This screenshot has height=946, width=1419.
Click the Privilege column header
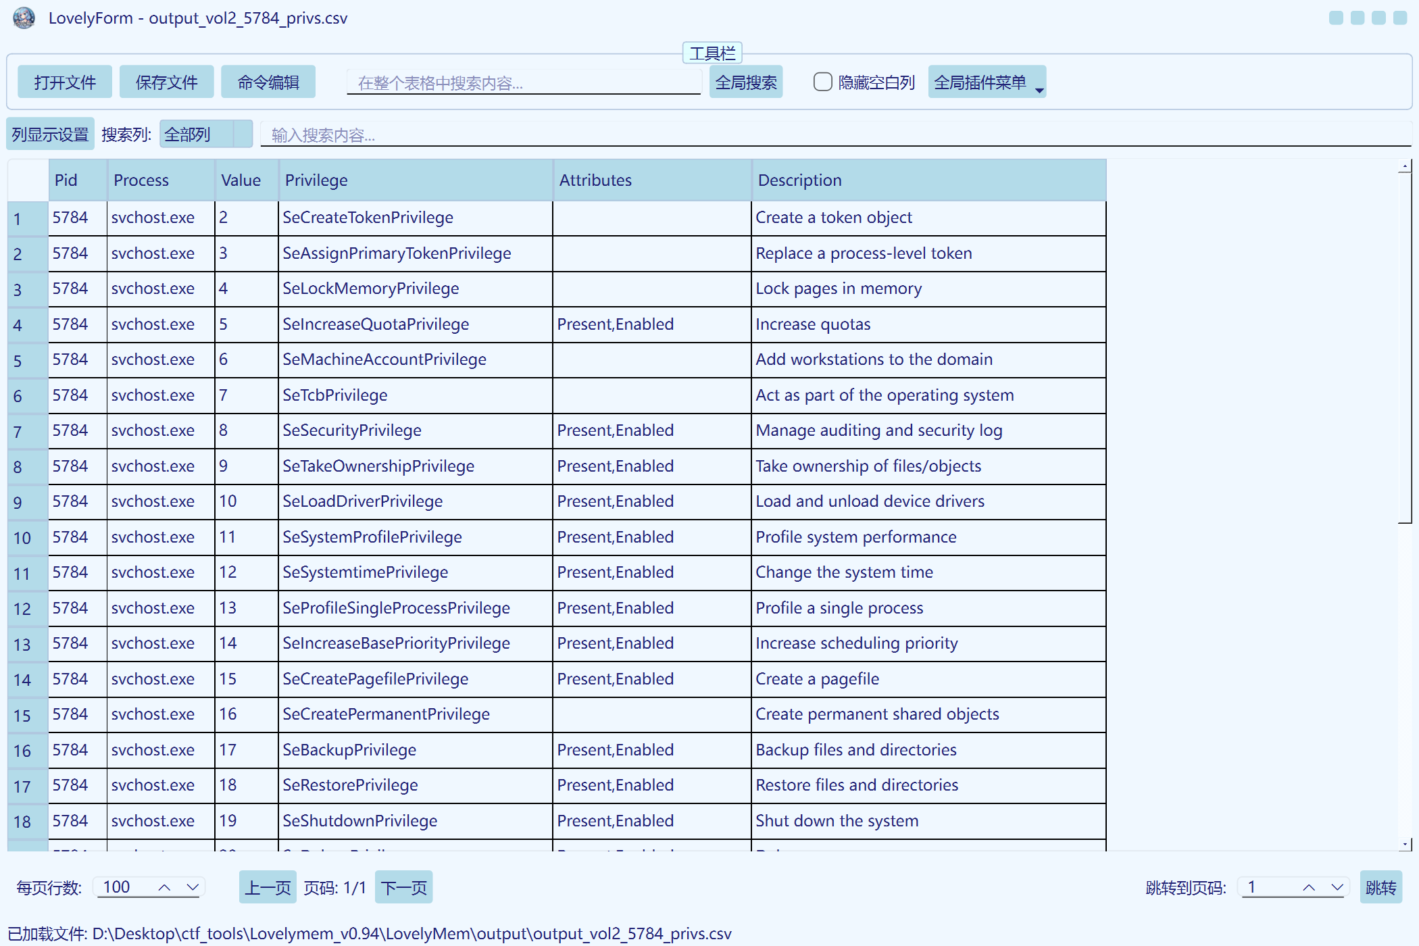415,180
